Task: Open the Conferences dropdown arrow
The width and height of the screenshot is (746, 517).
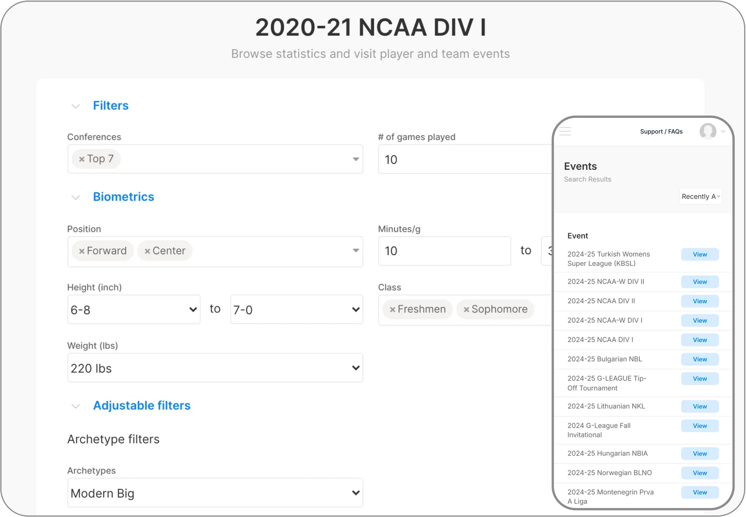Action: coord(356,159)
